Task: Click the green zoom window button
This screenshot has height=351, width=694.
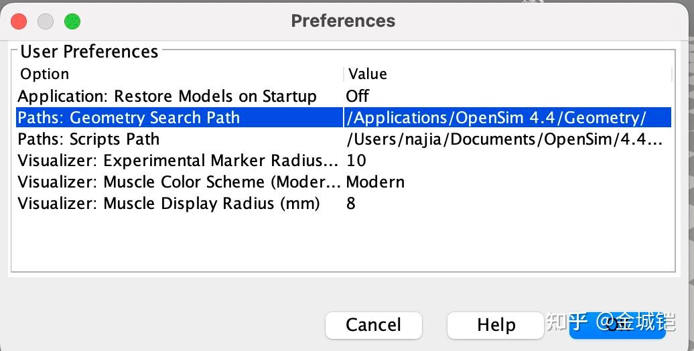Action: point(72,21)
